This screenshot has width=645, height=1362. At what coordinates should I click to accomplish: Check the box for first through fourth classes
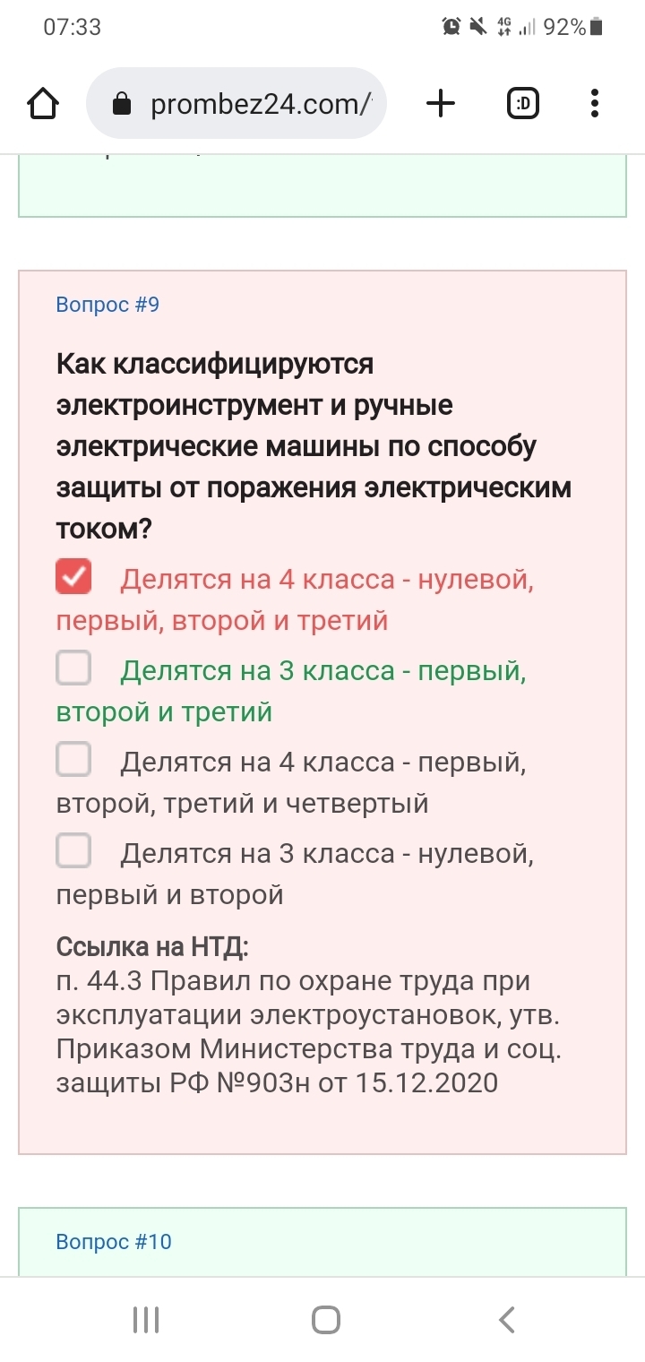(x=73, y=760)
